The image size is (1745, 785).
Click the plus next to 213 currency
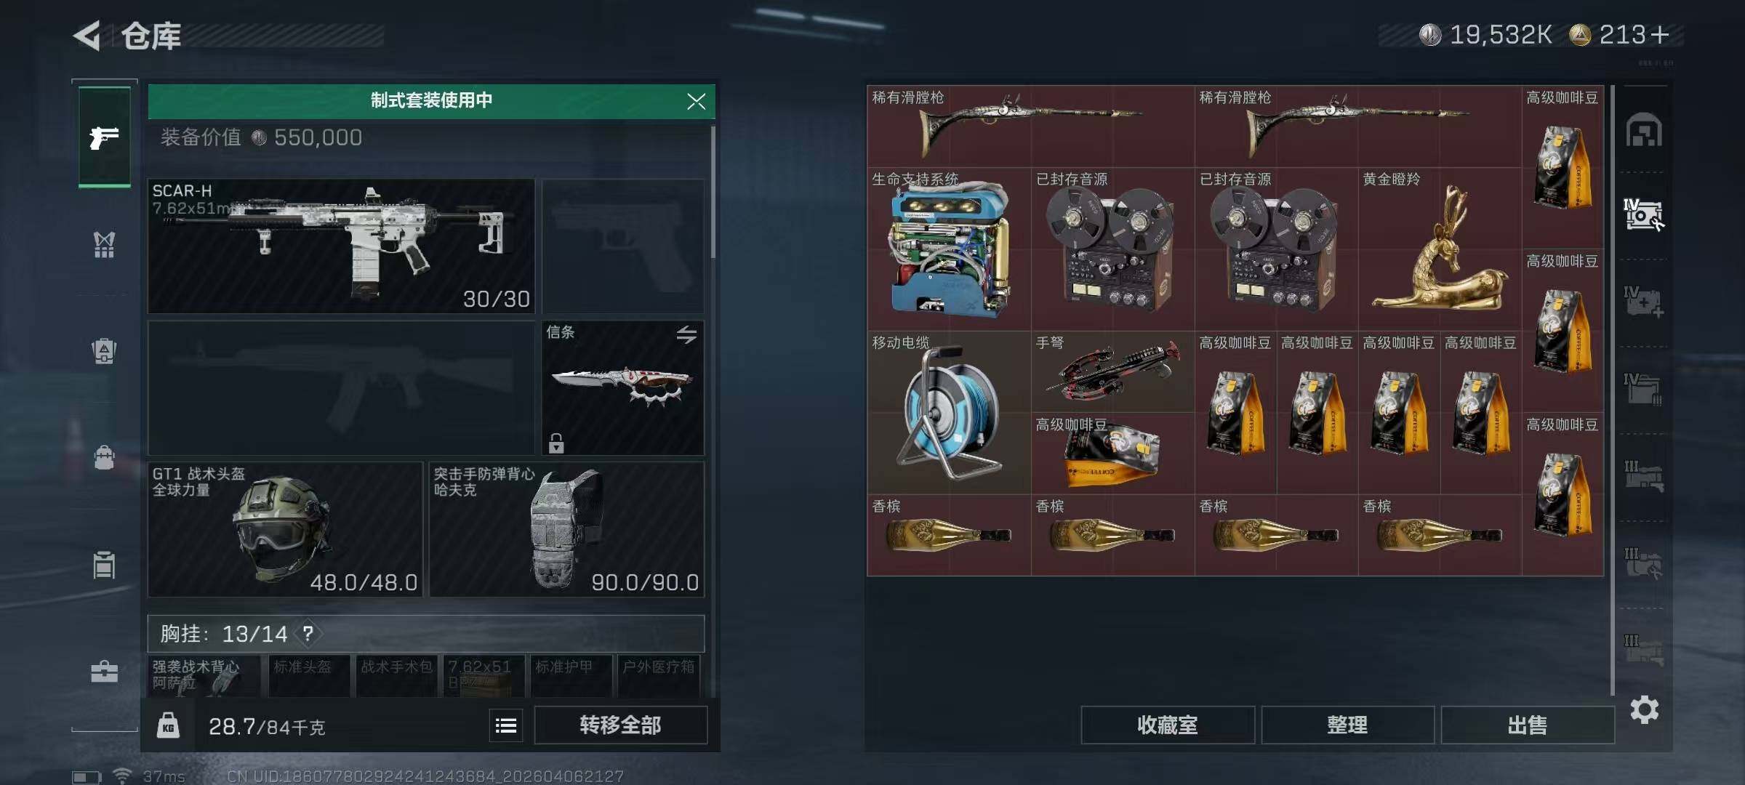[x=1661, y=34]
